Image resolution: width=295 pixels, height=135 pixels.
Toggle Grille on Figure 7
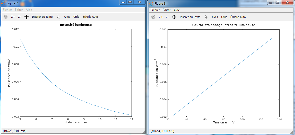tap(76, 17)
